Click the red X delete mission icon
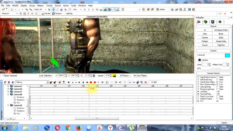This screenshot has height=131, width=233. (28, 13)
